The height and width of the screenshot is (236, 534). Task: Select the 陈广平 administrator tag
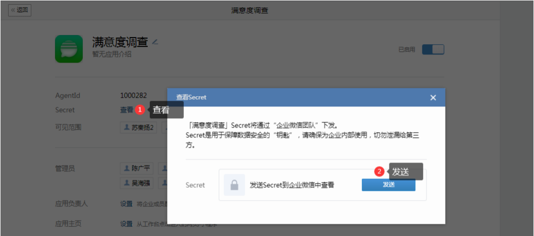pos(139,168)
